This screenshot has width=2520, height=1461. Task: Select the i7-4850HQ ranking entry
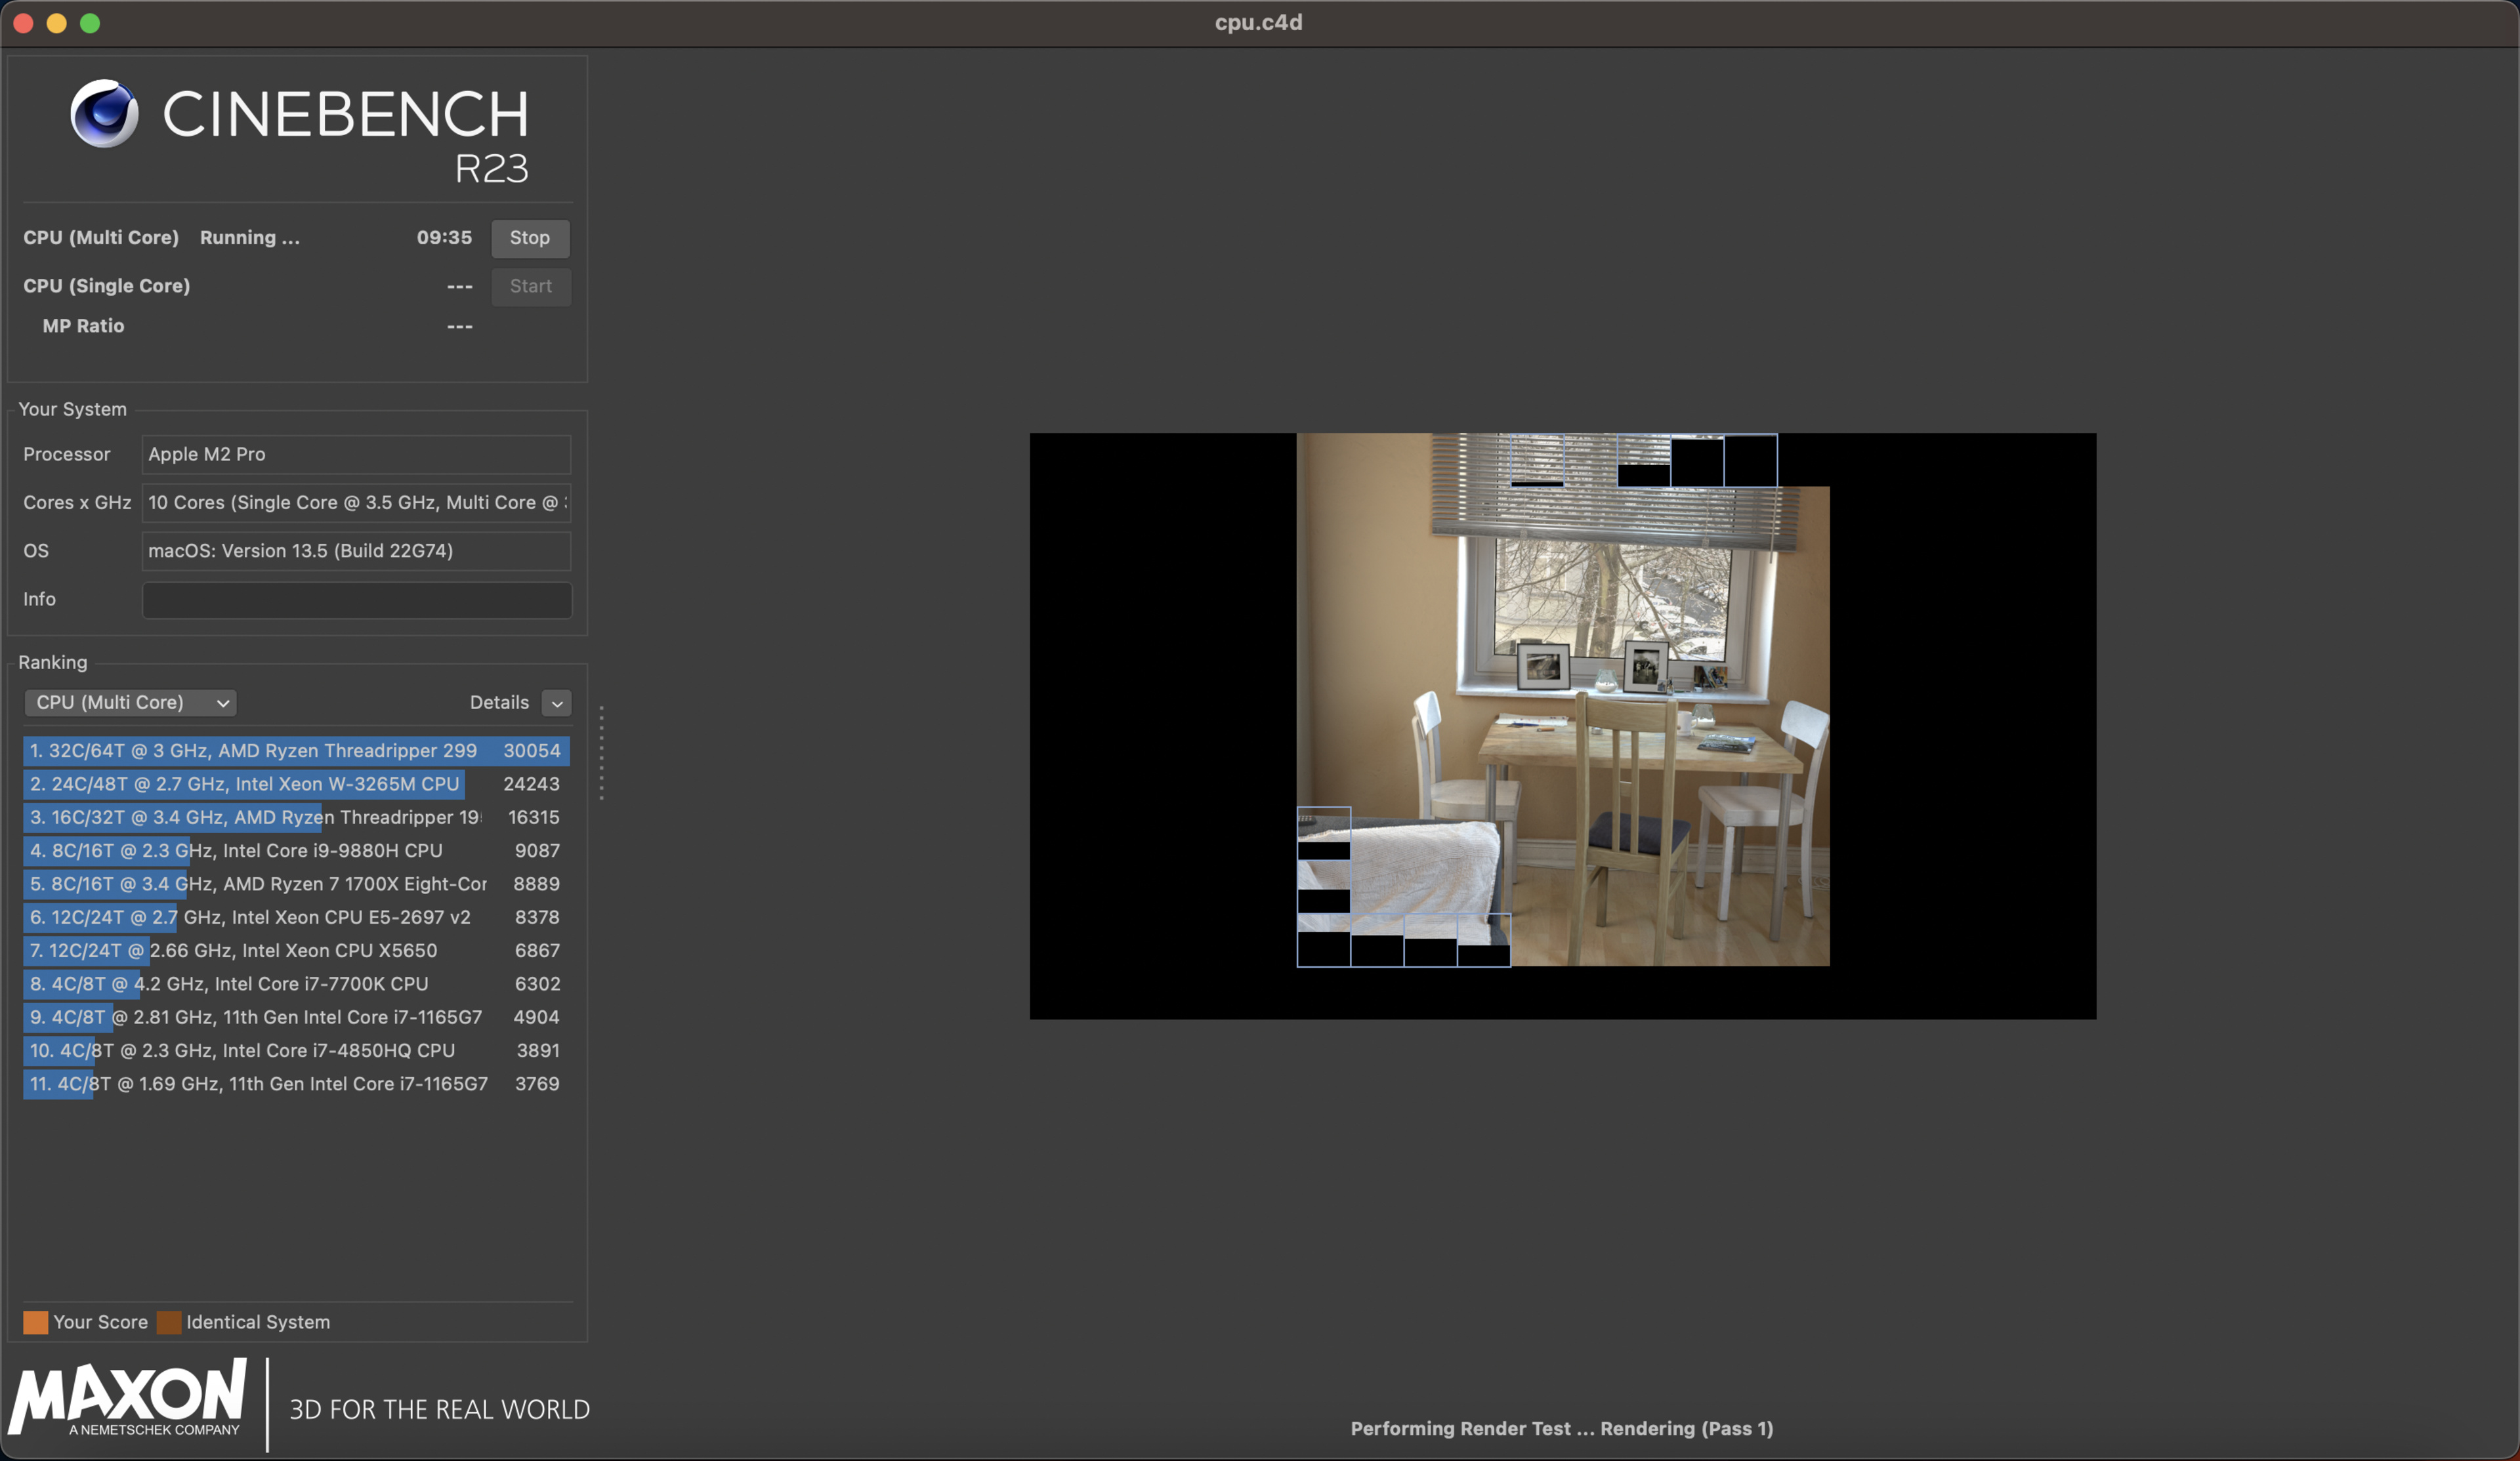pos(295,1050)
